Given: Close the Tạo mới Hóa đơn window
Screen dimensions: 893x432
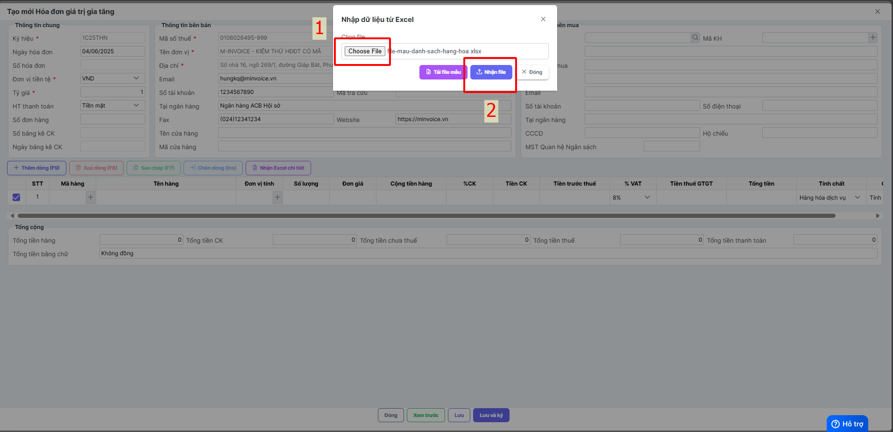Looking at the screenshot, I should click(878, 12).
